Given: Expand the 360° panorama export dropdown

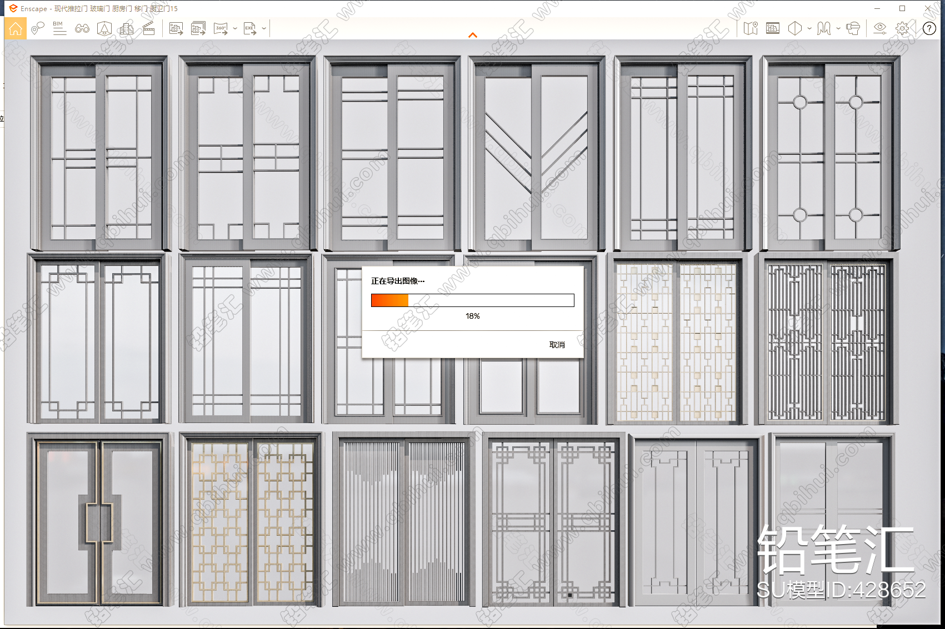Looking at the screenshot, I should click(x=235, y=28).
